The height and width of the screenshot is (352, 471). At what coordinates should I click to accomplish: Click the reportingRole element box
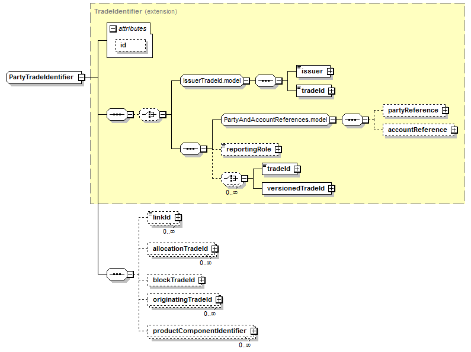[250, 149]
